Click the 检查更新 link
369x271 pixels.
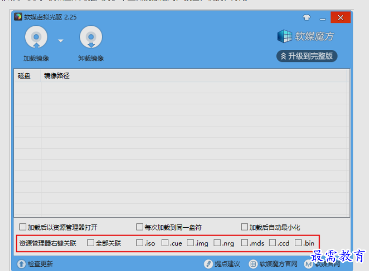coord(40,264)
